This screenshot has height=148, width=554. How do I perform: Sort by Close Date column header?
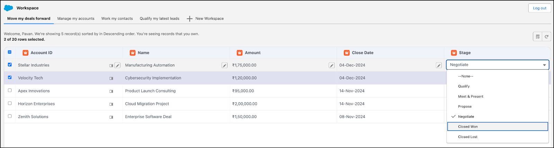click(x=363, y=53)
